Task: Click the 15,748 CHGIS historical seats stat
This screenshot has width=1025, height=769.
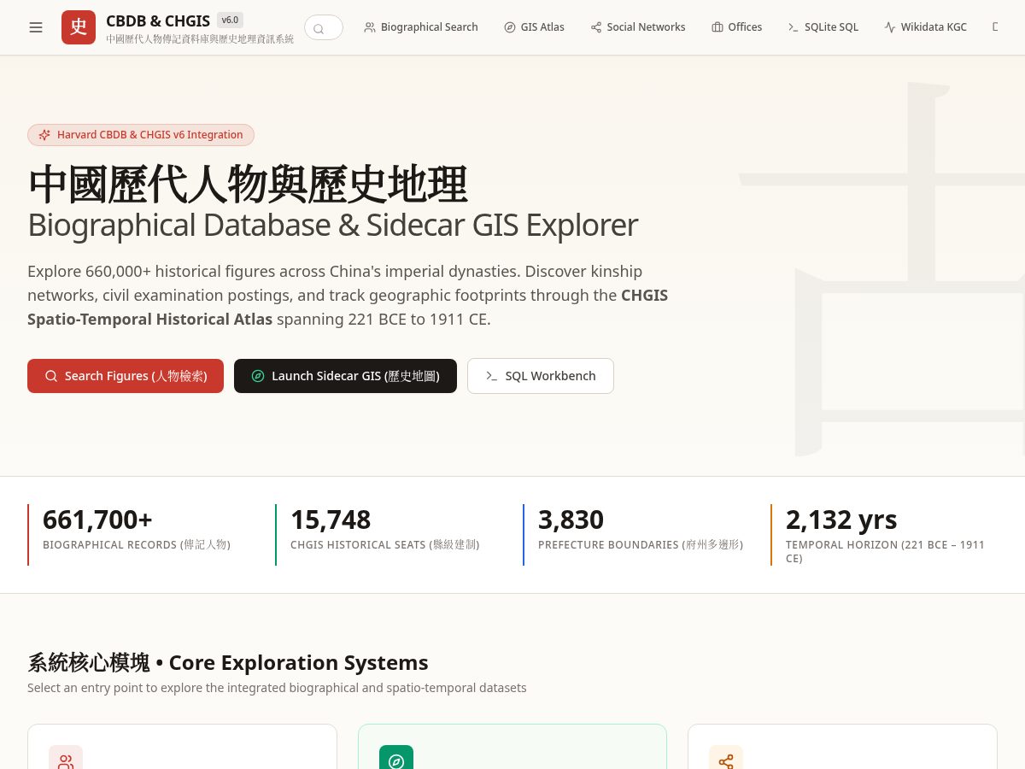Action: 389,535
